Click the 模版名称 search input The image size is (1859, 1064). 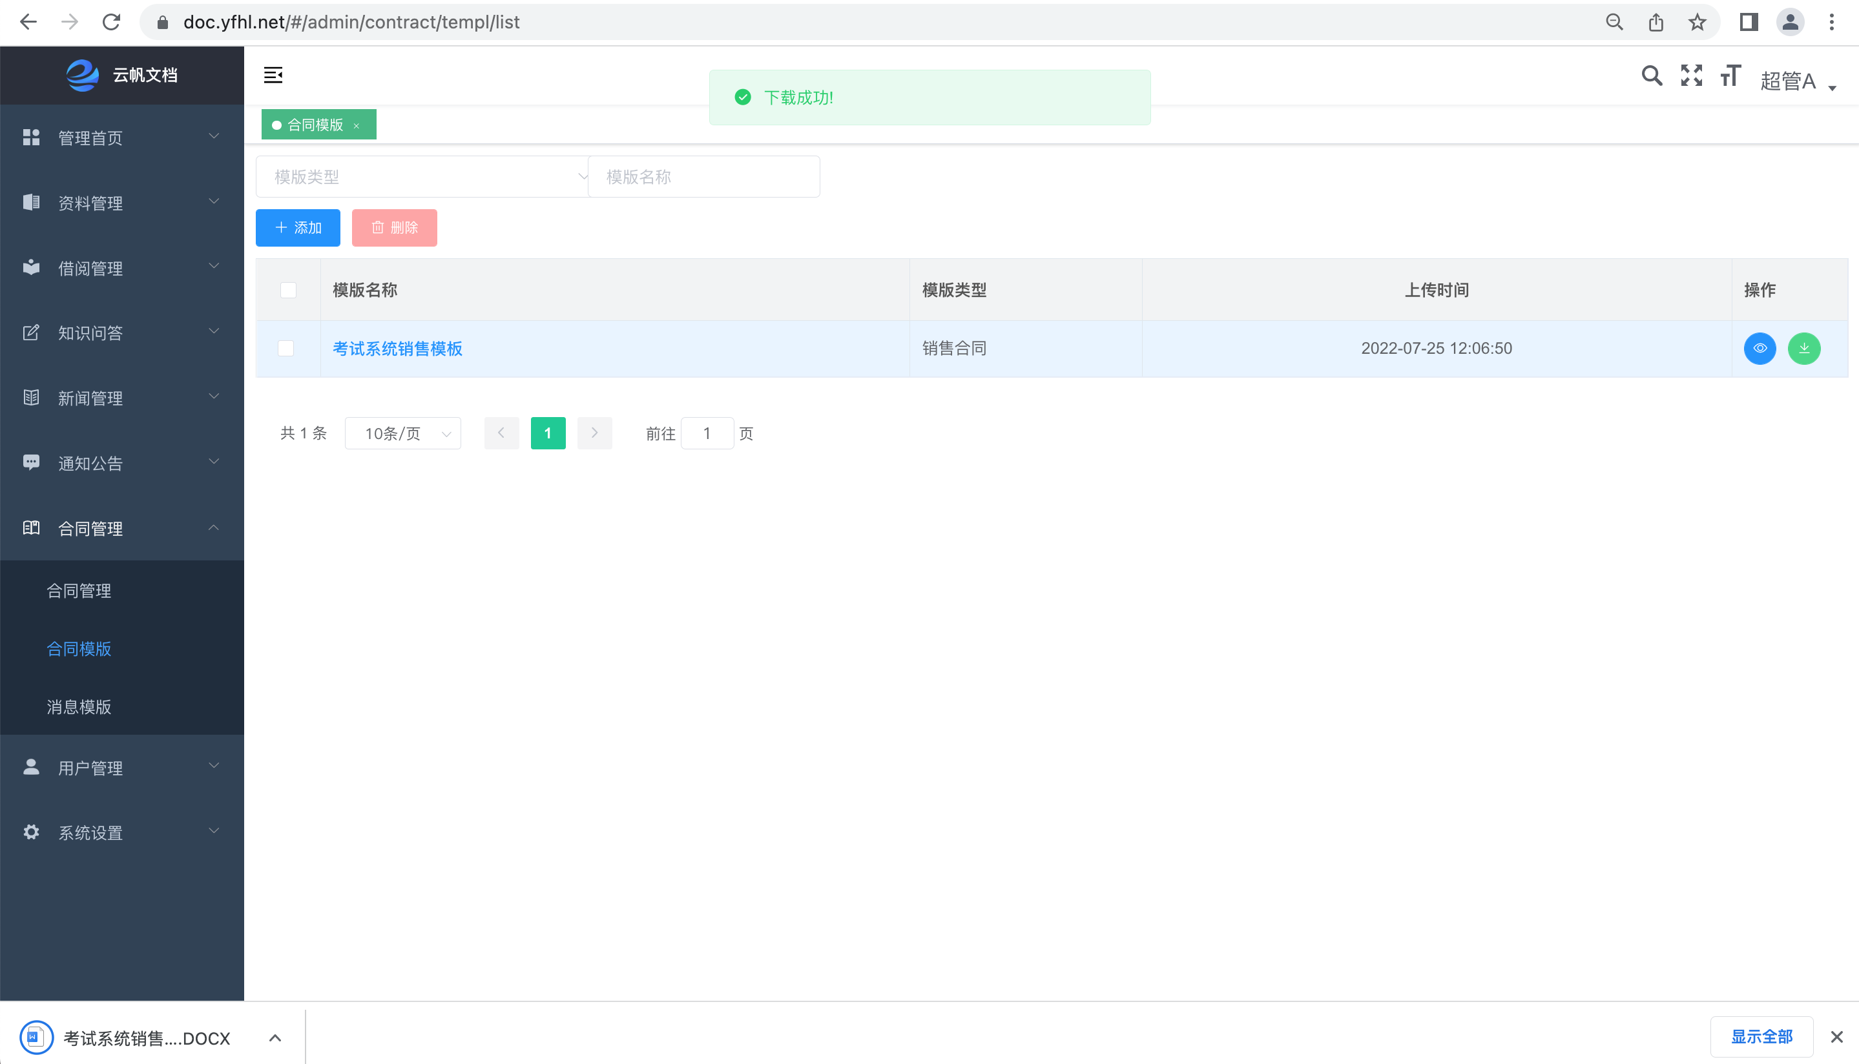coord(704,177)
